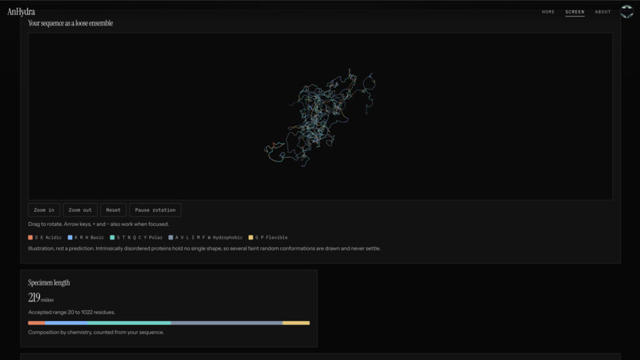Screen dimensions: 640x360
Task: Go to the Home page
Action: click(x=548, y=12)
